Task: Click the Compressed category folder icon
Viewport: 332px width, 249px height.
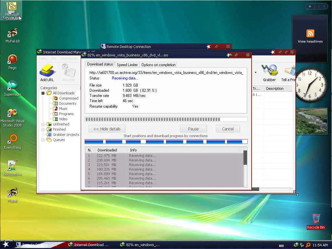Action: click(x=55, y=98)
